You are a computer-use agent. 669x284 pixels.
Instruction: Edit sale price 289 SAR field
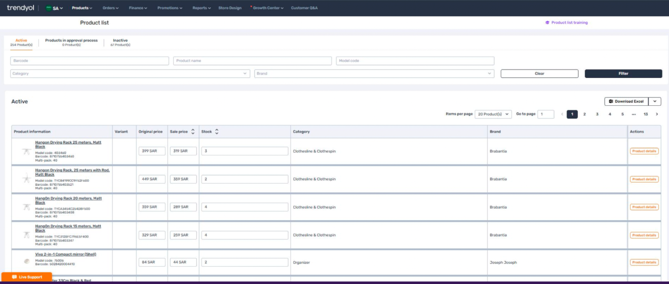(x=183, y=207)
